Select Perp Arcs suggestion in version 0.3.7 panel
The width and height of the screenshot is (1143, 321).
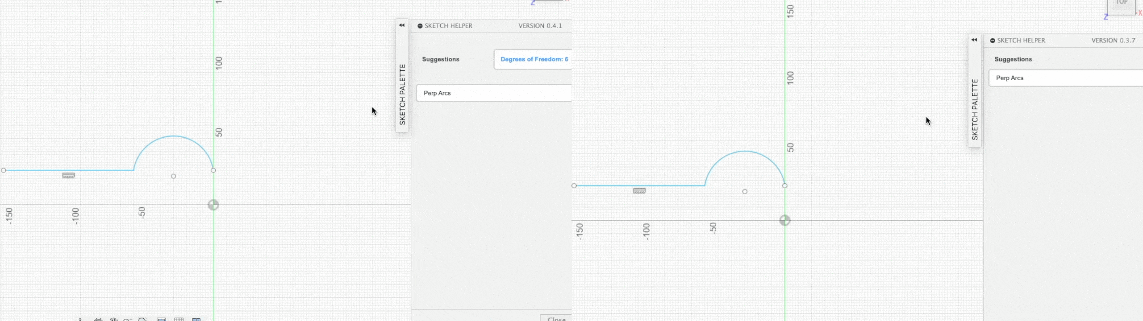tap(1066, 78)
